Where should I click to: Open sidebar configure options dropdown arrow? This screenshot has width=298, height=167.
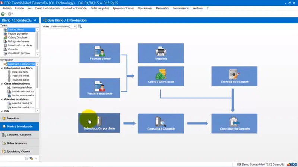coord(36,158)
